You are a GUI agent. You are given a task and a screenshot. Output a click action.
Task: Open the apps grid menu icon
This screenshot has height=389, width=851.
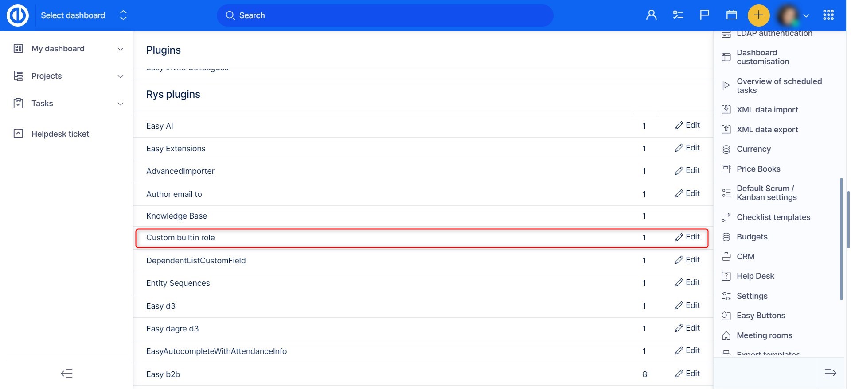point(828,15)
